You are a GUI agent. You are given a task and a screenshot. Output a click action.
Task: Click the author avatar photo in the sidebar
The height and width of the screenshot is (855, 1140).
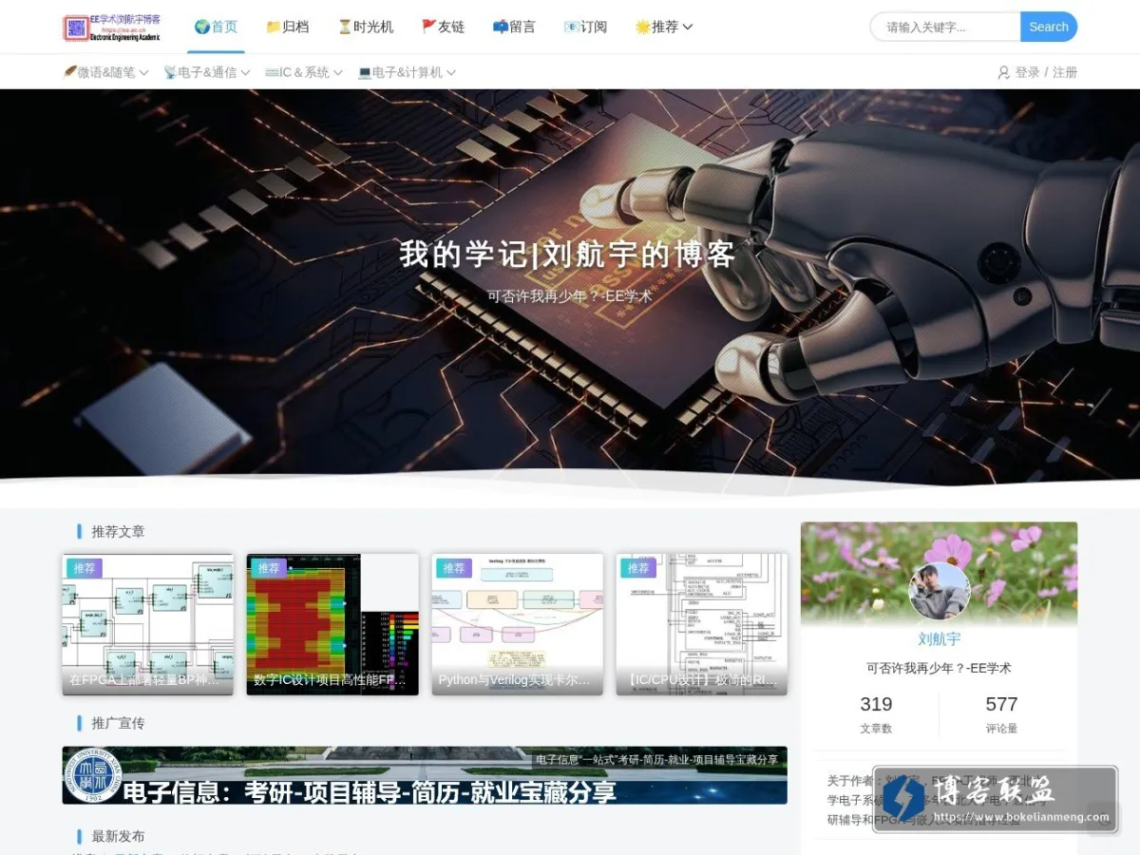pyautogui.click(x=939, y=591)
